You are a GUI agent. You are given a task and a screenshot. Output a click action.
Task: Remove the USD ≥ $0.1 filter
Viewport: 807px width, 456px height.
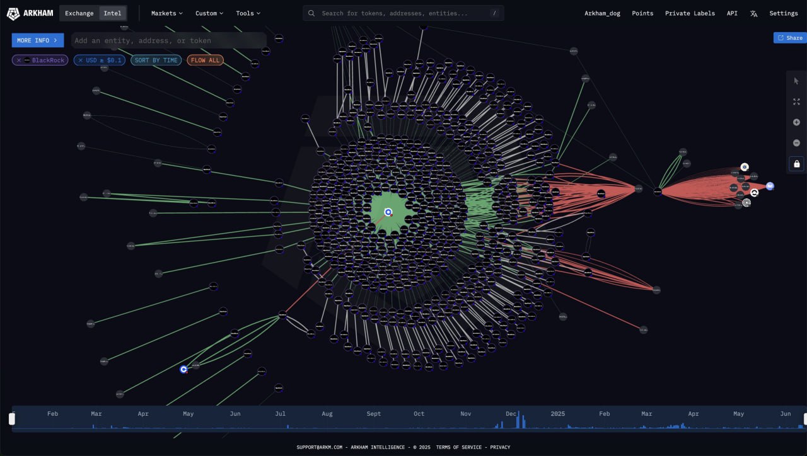point(80,60)
